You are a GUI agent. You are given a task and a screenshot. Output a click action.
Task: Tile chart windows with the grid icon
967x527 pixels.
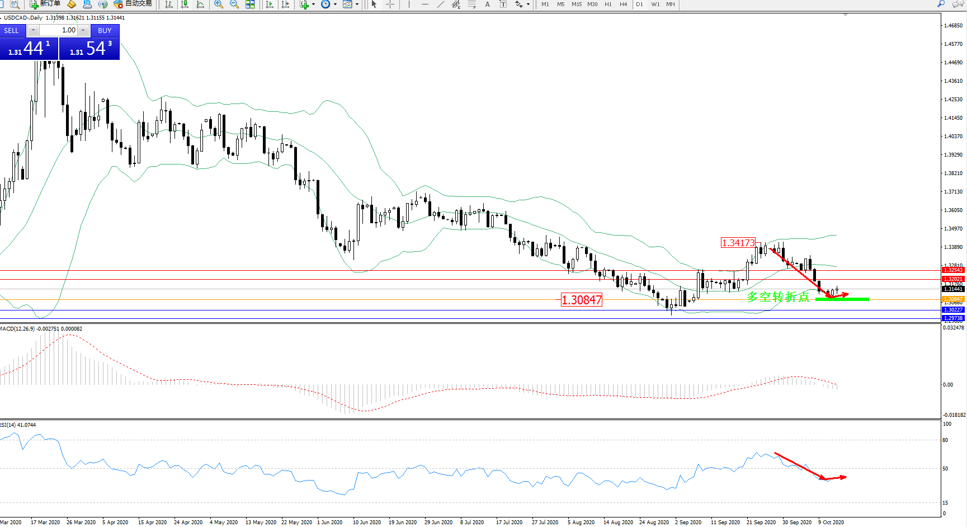coord(250,4)
